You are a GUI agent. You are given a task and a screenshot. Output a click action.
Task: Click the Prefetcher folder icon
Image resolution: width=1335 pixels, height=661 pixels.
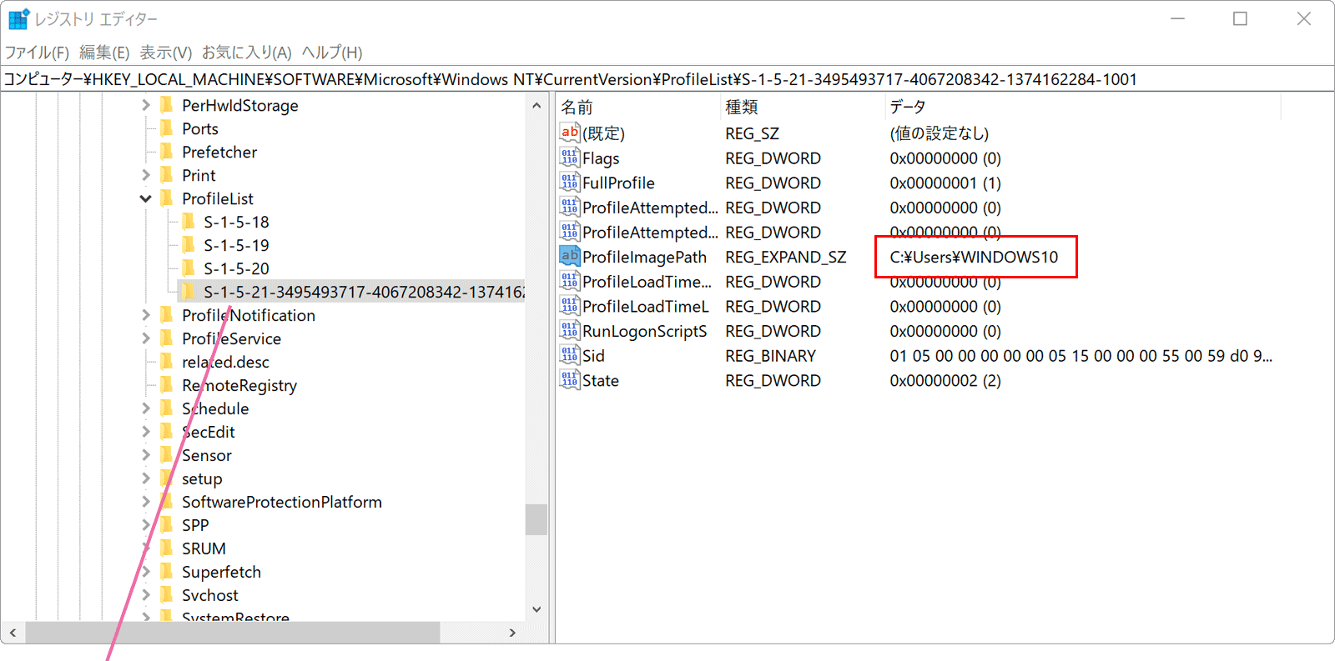pos(166,152)
